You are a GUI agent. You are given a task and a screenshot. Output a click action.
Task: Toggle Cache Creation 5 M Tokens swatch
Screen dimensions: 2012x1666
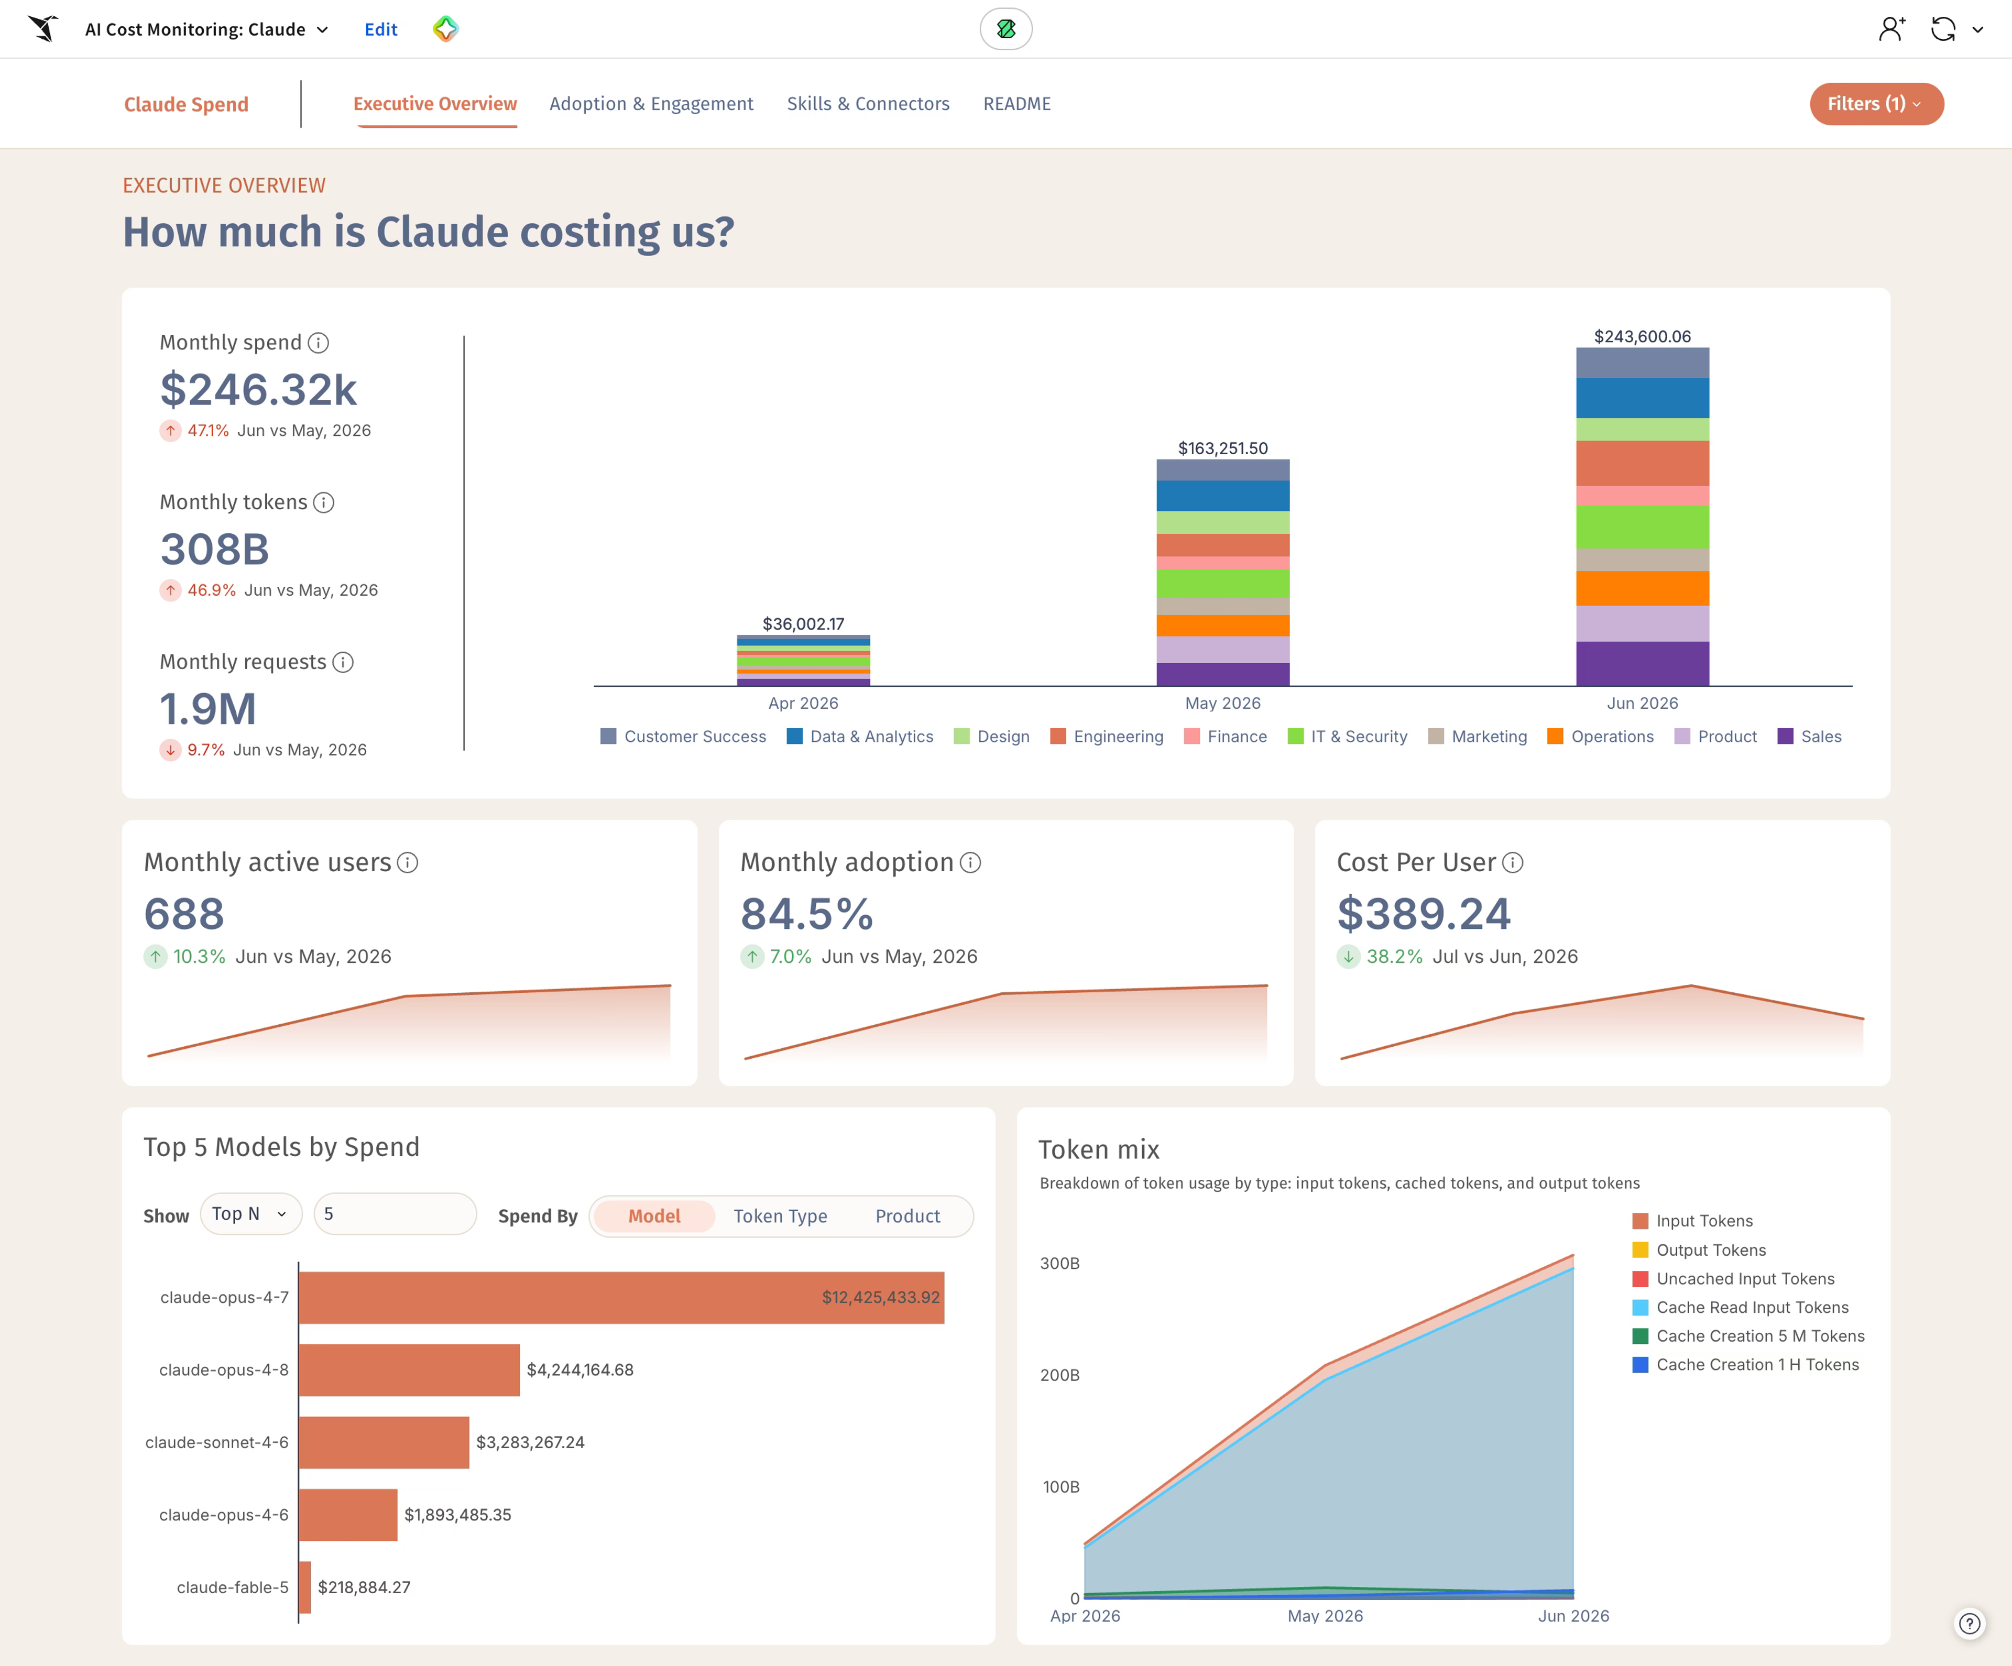click(1641, 1336)
